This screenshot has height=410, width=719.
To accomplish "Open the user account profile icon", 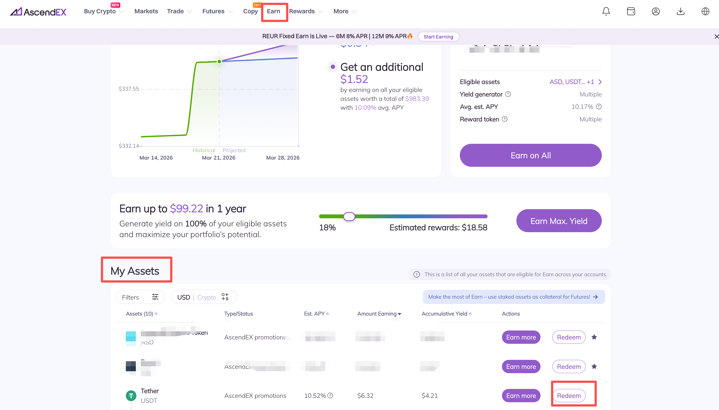I will 656,11.
